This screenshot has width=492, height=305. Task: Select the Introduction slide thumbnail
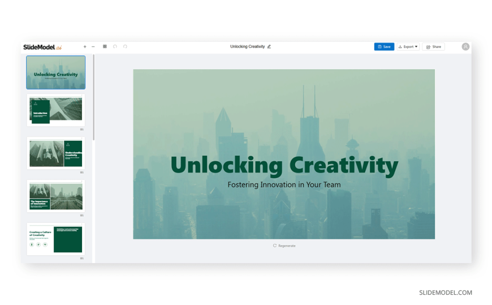(x=56, y=110)
